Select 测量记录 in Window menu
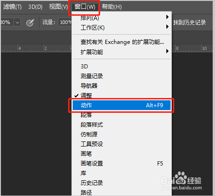Screen dimensions: 215x196 tap(122, 76)
